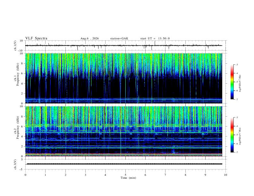Click the ch.1 voltage waveform trace

tap(124, 45)
